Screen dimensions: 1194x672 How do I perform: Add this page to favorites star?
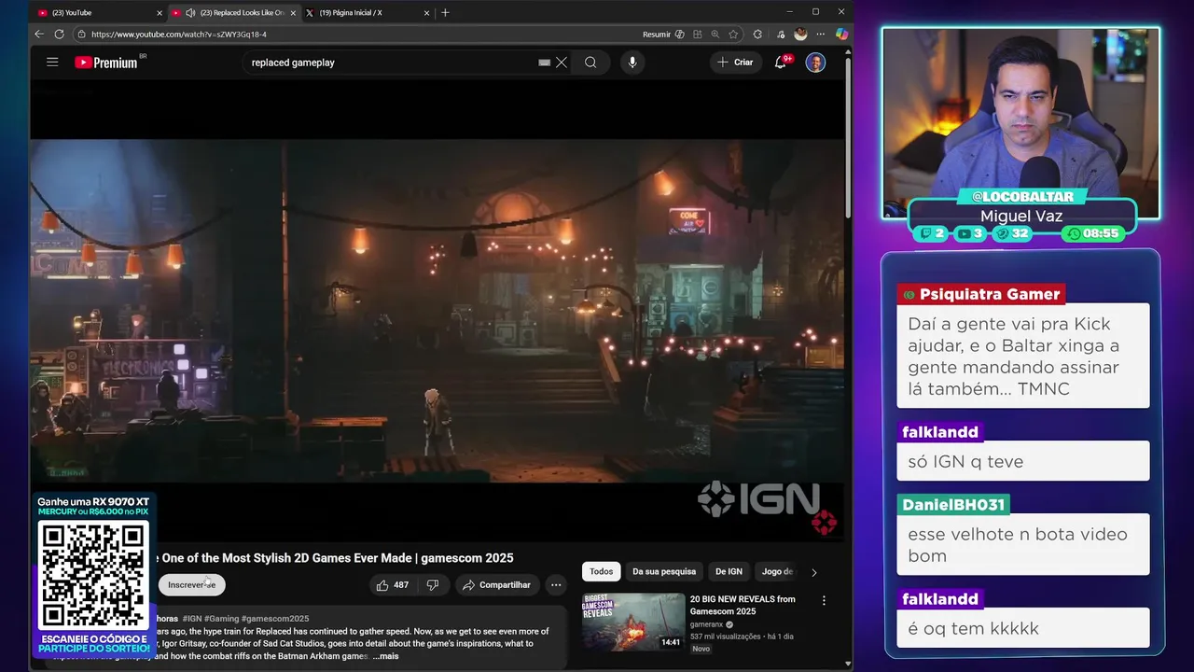(x=733, y=35)
